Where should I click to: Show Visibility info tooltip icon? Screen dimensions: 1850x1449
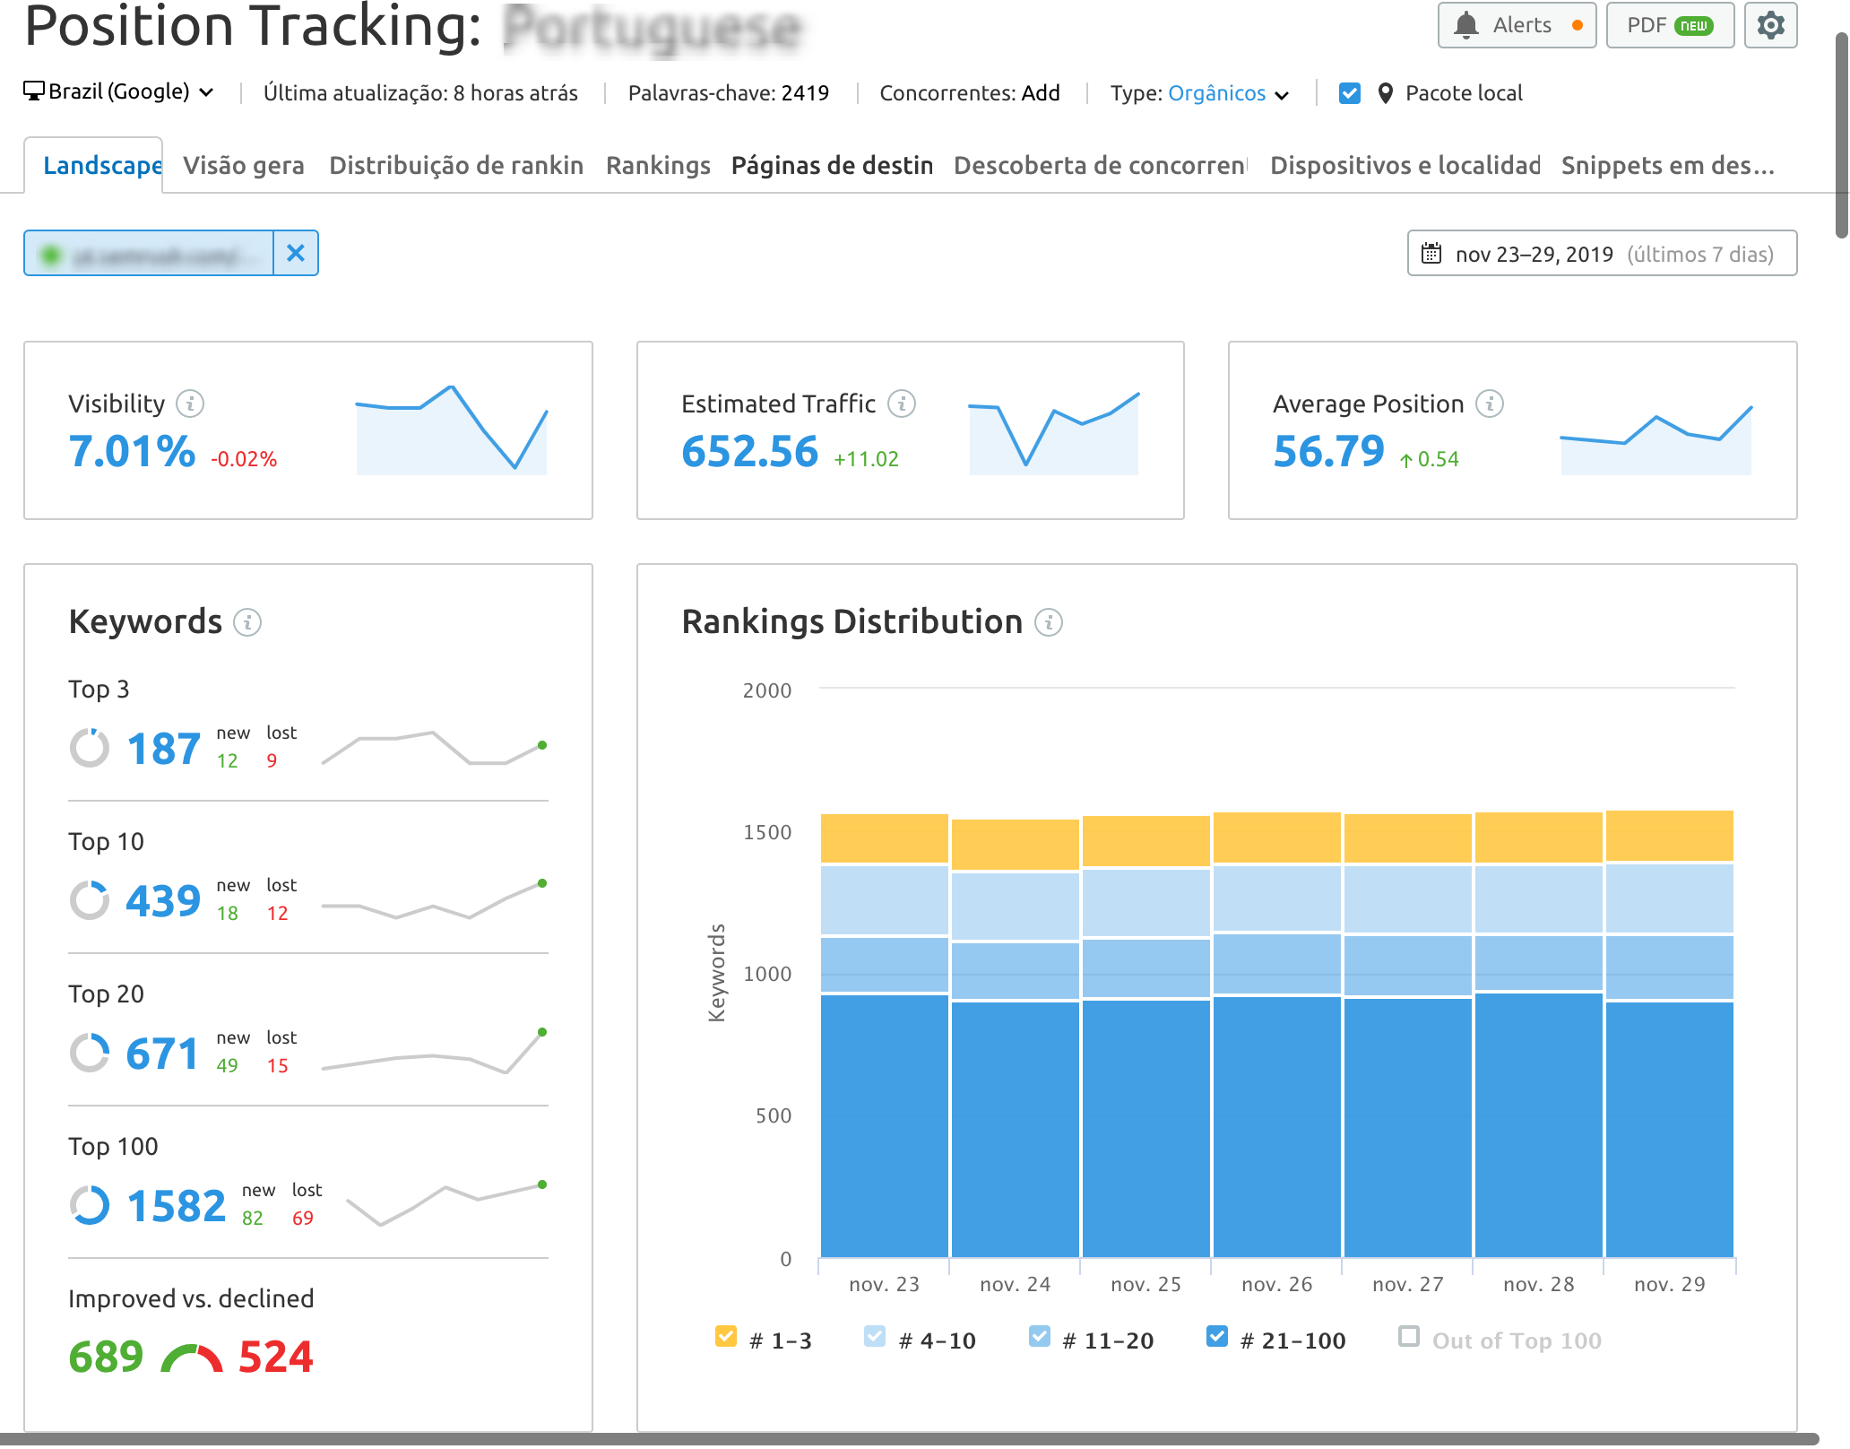pos(190,403)
